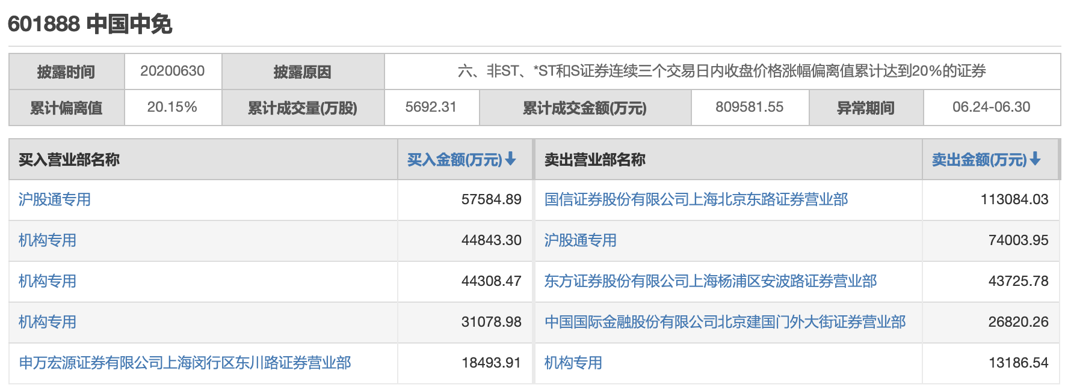Select sell amount 74003.95
This screenshot has width=1065, height=388.
coord(1018,240)
